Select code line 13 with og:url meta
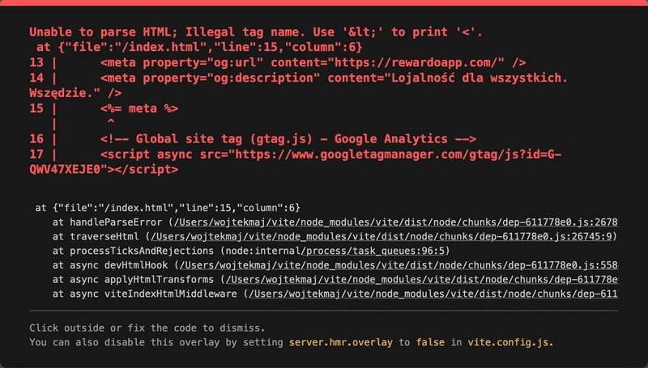Image resolution: width=648 pixels, height=368 pixels. click(x=278, y=63)
